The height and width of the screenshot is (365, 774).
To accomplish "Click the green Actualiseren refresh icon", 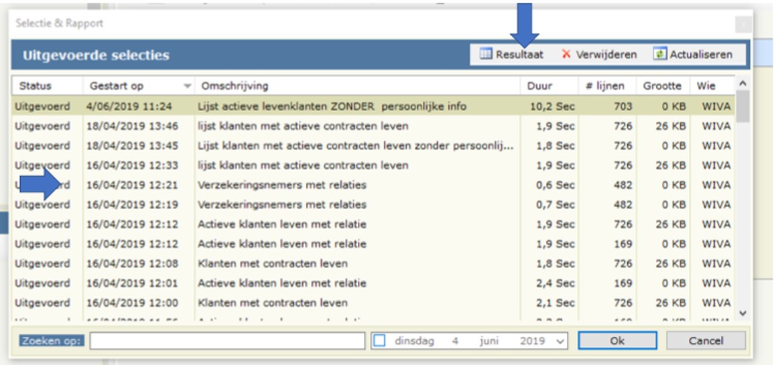I will tap(659, 55).
